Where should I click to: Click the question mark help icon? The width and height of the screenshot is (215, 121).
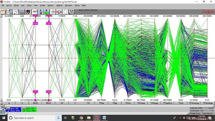3,109
